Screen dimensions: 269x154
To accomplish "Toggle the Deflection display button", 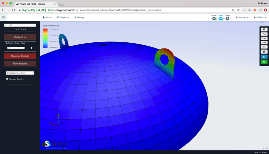I will coord(20,37).
